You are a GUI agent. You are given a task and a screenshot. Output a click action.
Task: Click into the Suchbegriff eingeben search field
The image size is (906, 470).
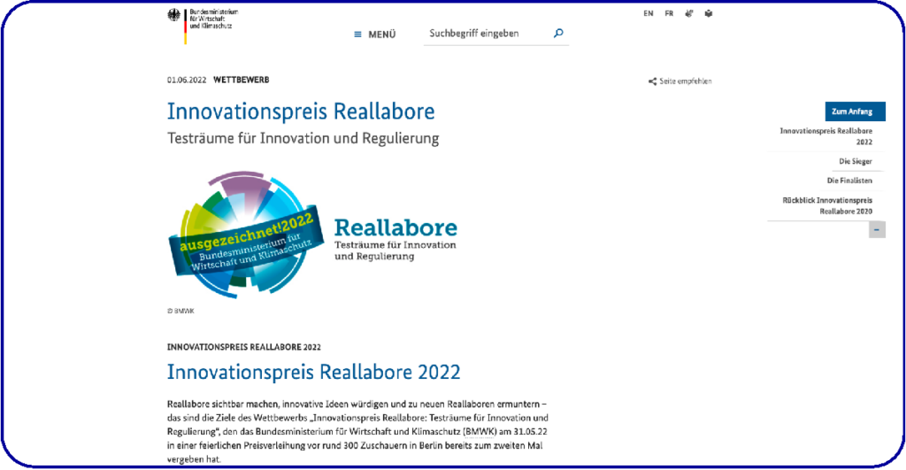(x=485, y=34)
